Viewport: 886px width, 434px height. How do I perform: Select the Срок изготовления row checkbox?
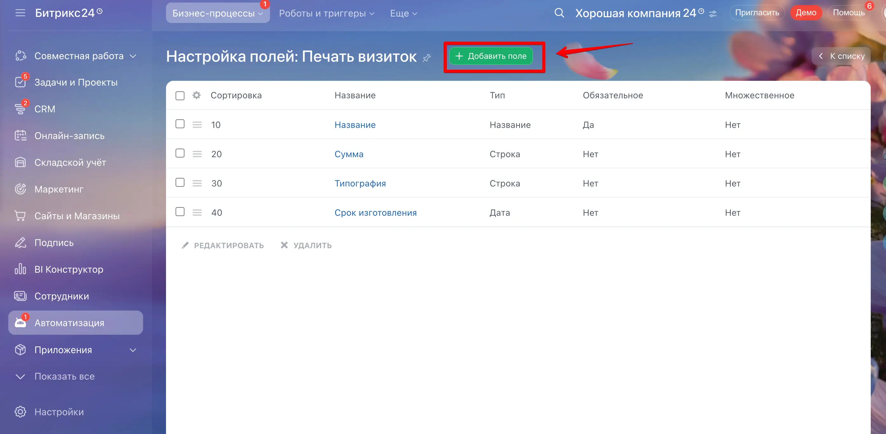click(180, 212)
